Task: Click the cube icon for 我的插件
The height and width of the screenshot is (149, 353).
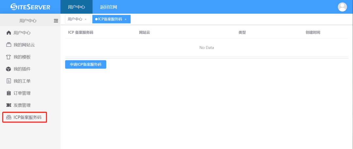Action: 9,69
